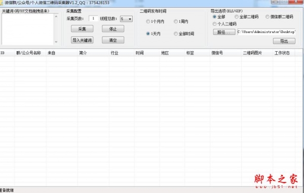Click the 工作状态 column header
The width and height of the screenshot is (304, 193).
284,53
